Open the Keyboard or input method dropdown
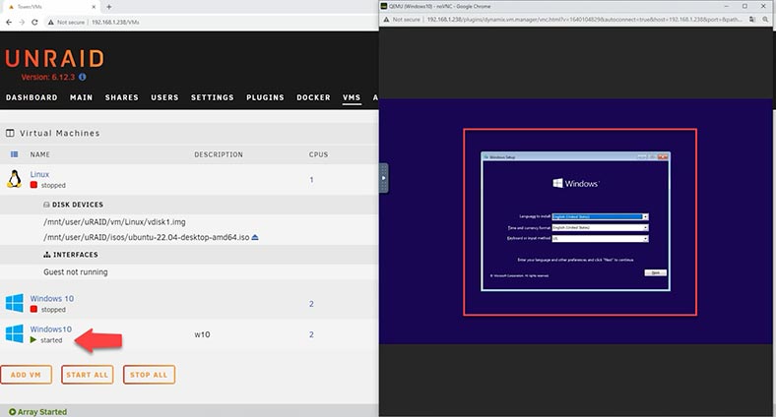 (x=645, y=239)
